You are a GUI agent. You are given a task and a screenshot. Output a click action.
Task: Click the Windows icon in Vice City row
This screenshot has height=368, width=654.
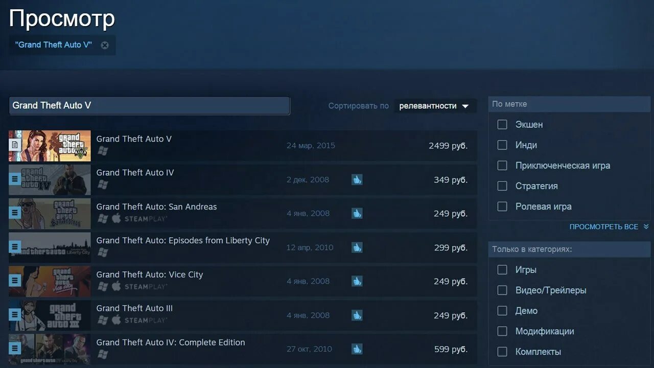[103, 286]
